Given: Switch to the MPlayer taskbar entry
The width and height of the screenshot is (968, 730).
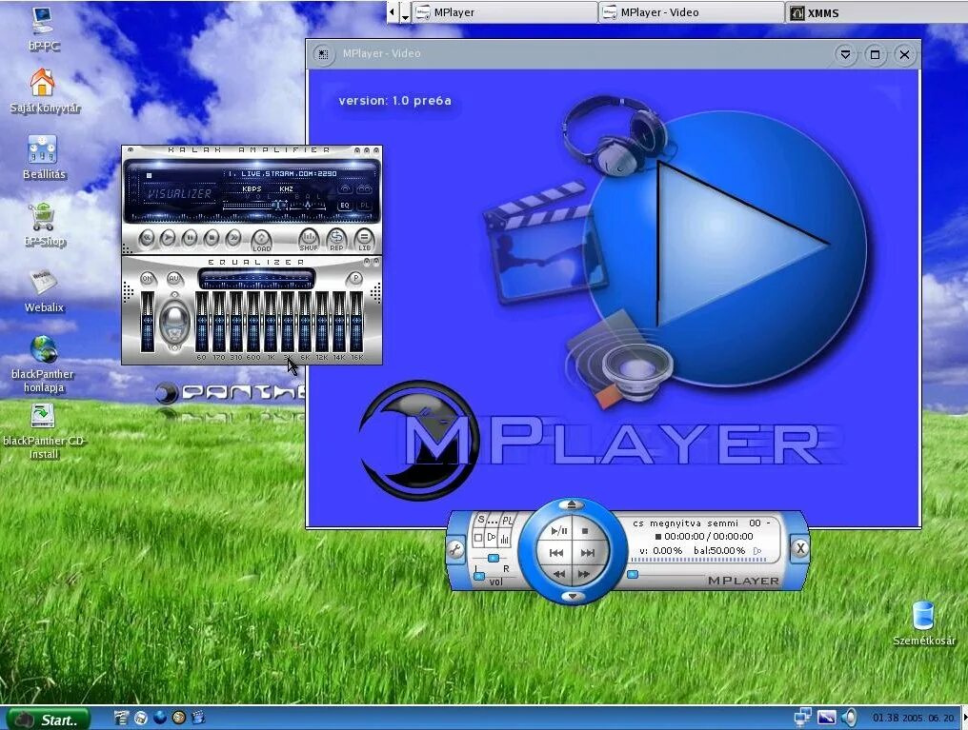Looking at the screenshot, I should pos(504,12).
